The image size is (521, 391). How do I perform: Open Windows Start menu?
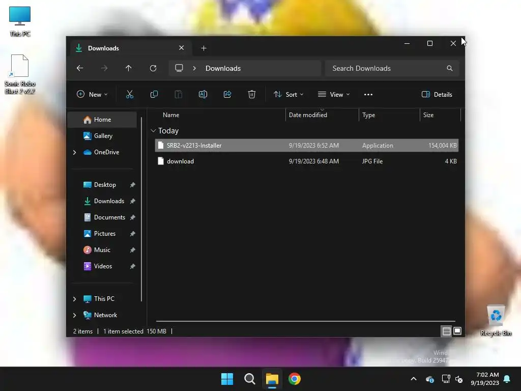[x=227, y=379]
